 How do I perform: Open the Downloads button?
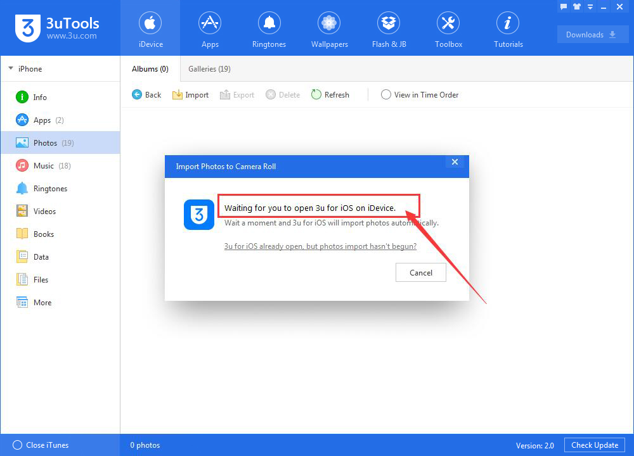pyautogui.click(x=592, y=34)
